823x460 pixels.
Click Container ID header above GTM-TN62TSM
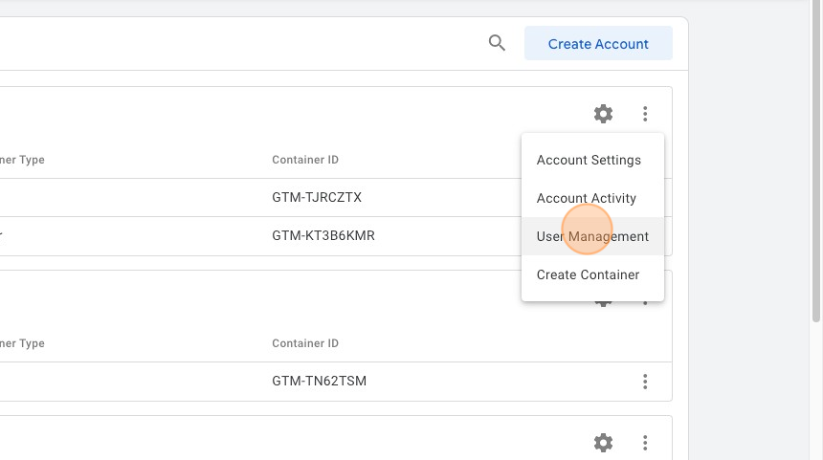(x=305, y=343)
